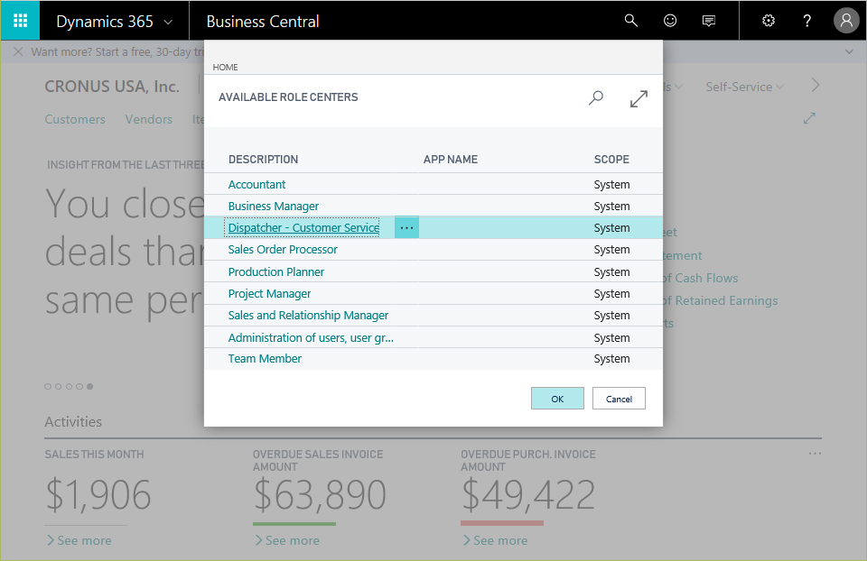Click the search magnifier in the top bar
Image resolution: width=867 pixels, height=561 pixels.
pos(631,21)
